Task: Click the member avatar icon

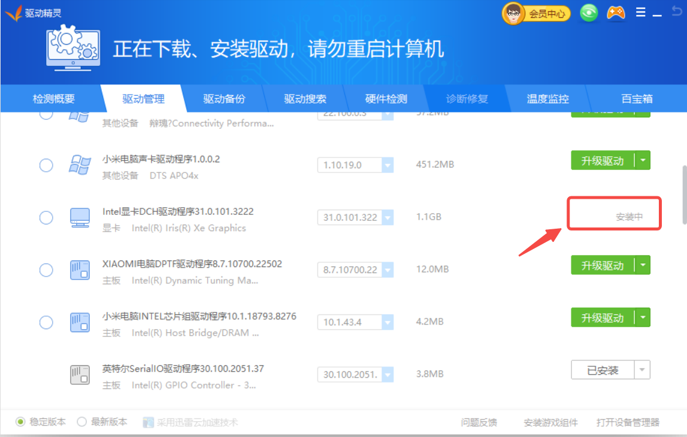Action: (x=513, y=13)
